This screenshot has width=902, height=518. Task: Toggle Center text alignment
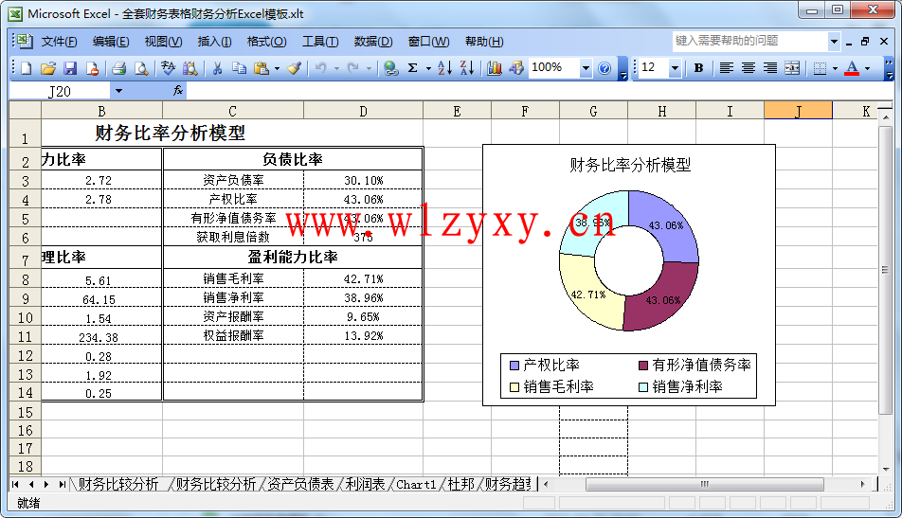pos(749,68)
